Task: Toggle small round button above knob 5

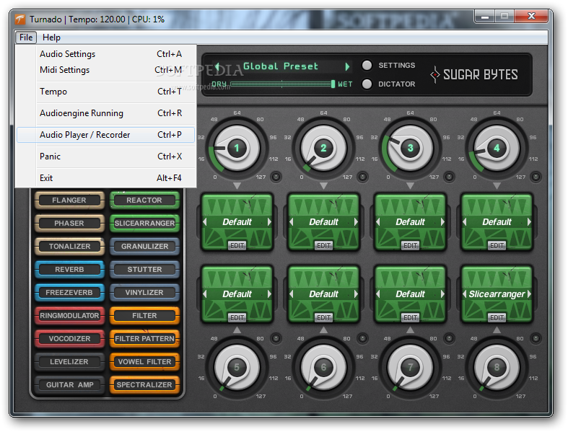Action: pyautogui.click(x=276, y=338)
